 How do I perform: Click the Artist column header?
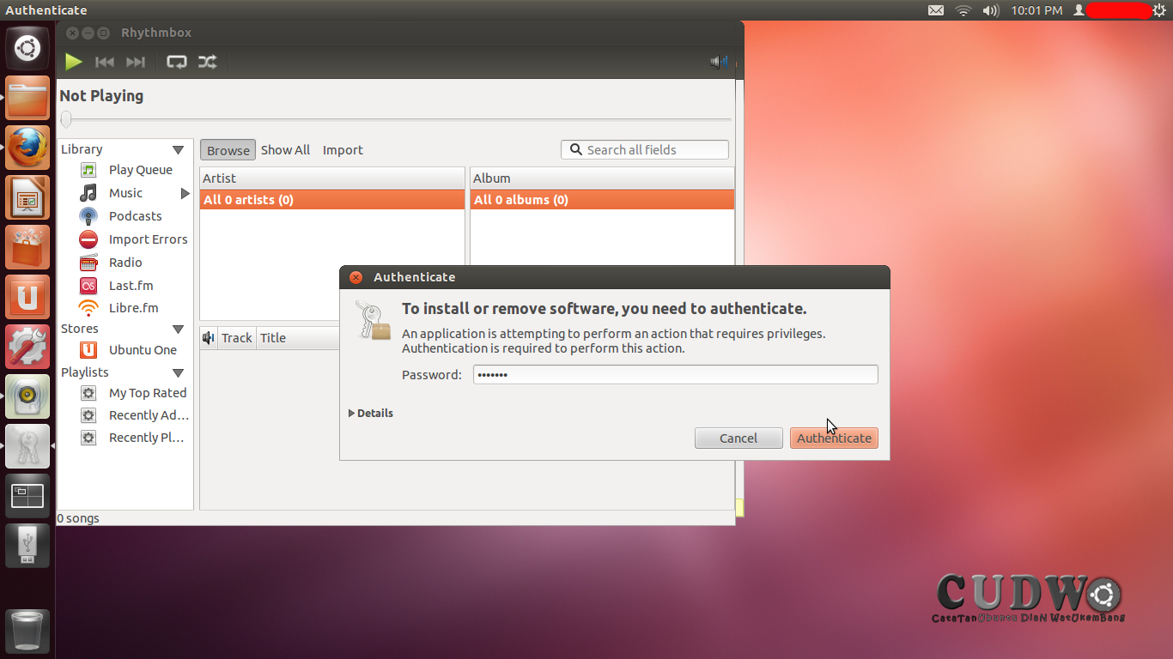[332, 178]
